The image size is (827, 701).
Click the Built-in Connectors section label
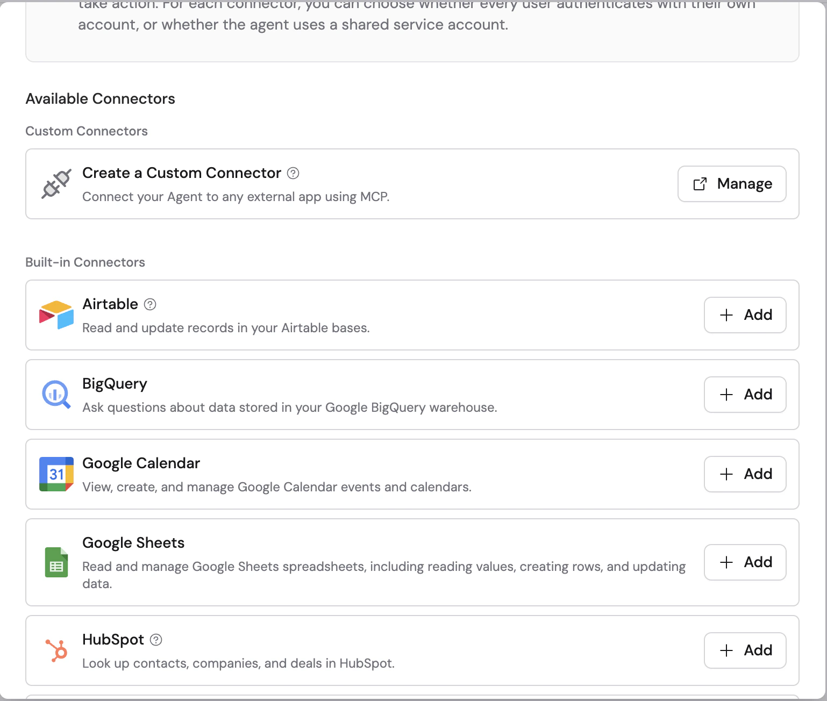coord(85,262)
